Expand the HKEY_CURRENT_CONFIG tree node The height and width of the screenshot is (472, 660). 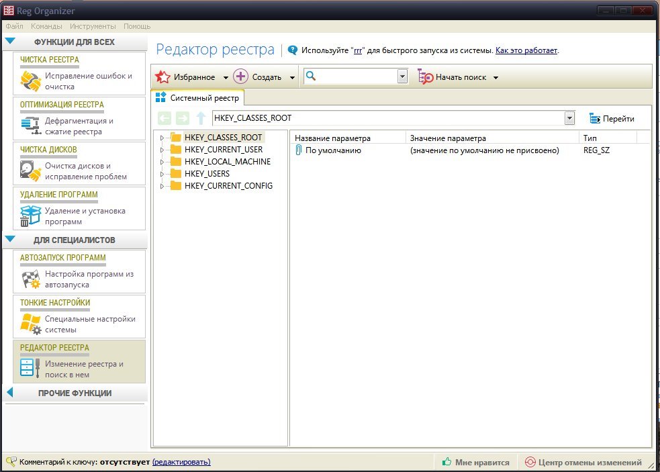(162, 186)
